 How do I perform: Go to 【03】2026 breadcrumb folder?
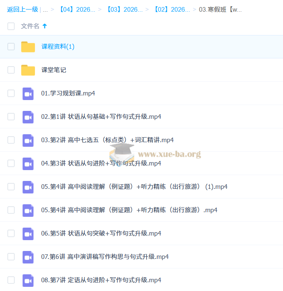tap(125, 9)
